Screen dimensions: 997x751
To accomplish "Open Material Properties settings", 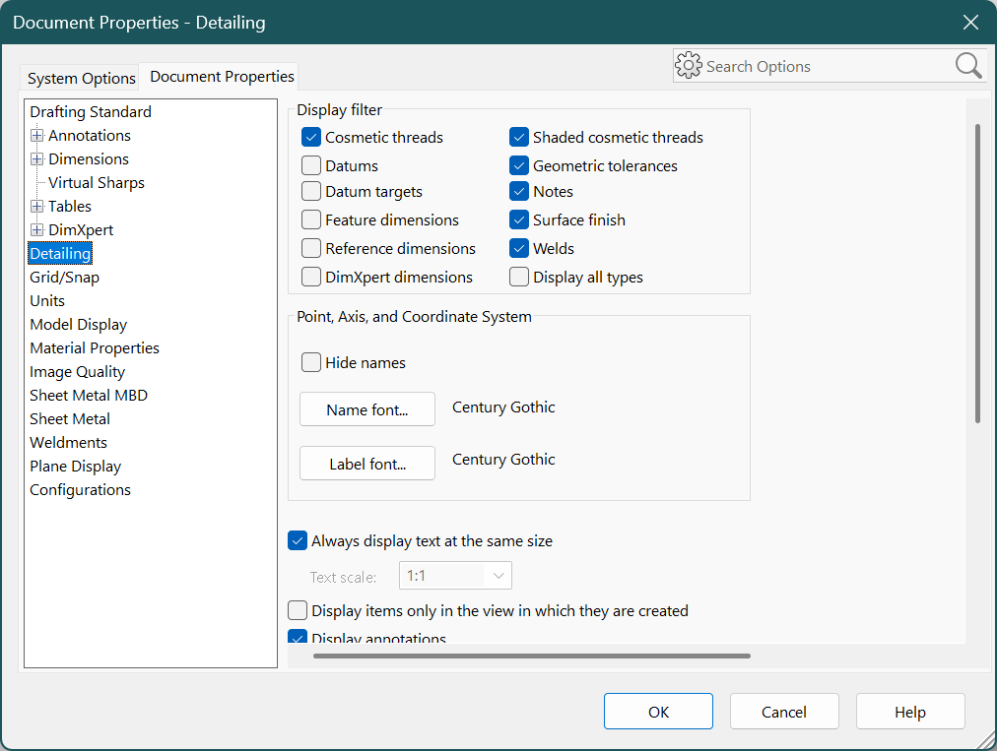I will pos(95,348).
